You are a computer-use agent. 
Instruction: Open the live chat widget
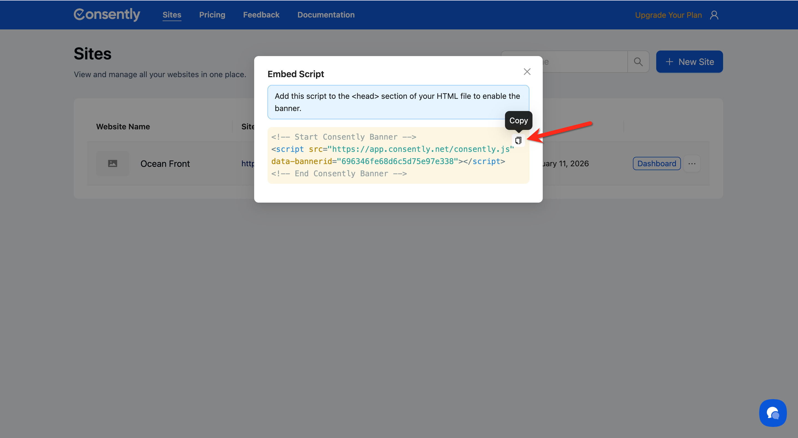click(772, 413)
